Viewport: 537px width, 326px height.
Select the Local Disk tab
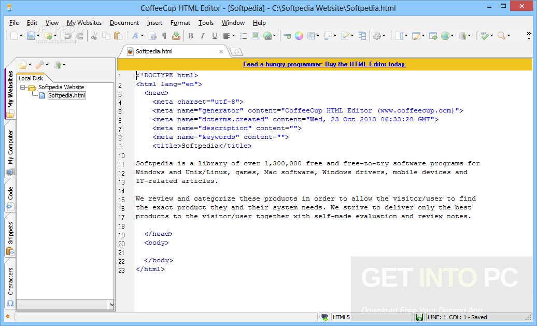tap(31, 78)
